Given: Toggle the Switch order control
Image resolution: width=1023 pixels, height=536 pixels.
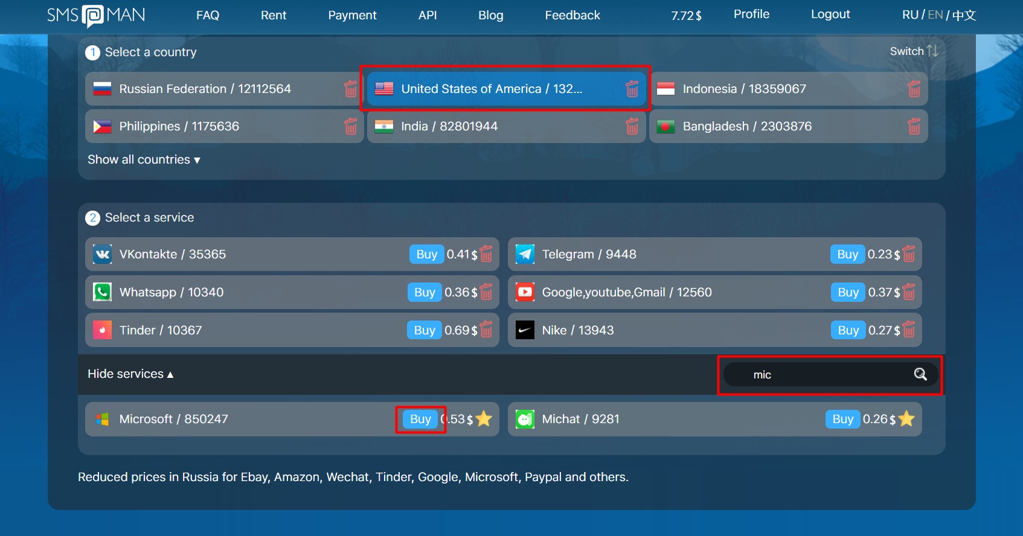Looking at the screenshot, I should pyautogui.click(x=914, y=51).
